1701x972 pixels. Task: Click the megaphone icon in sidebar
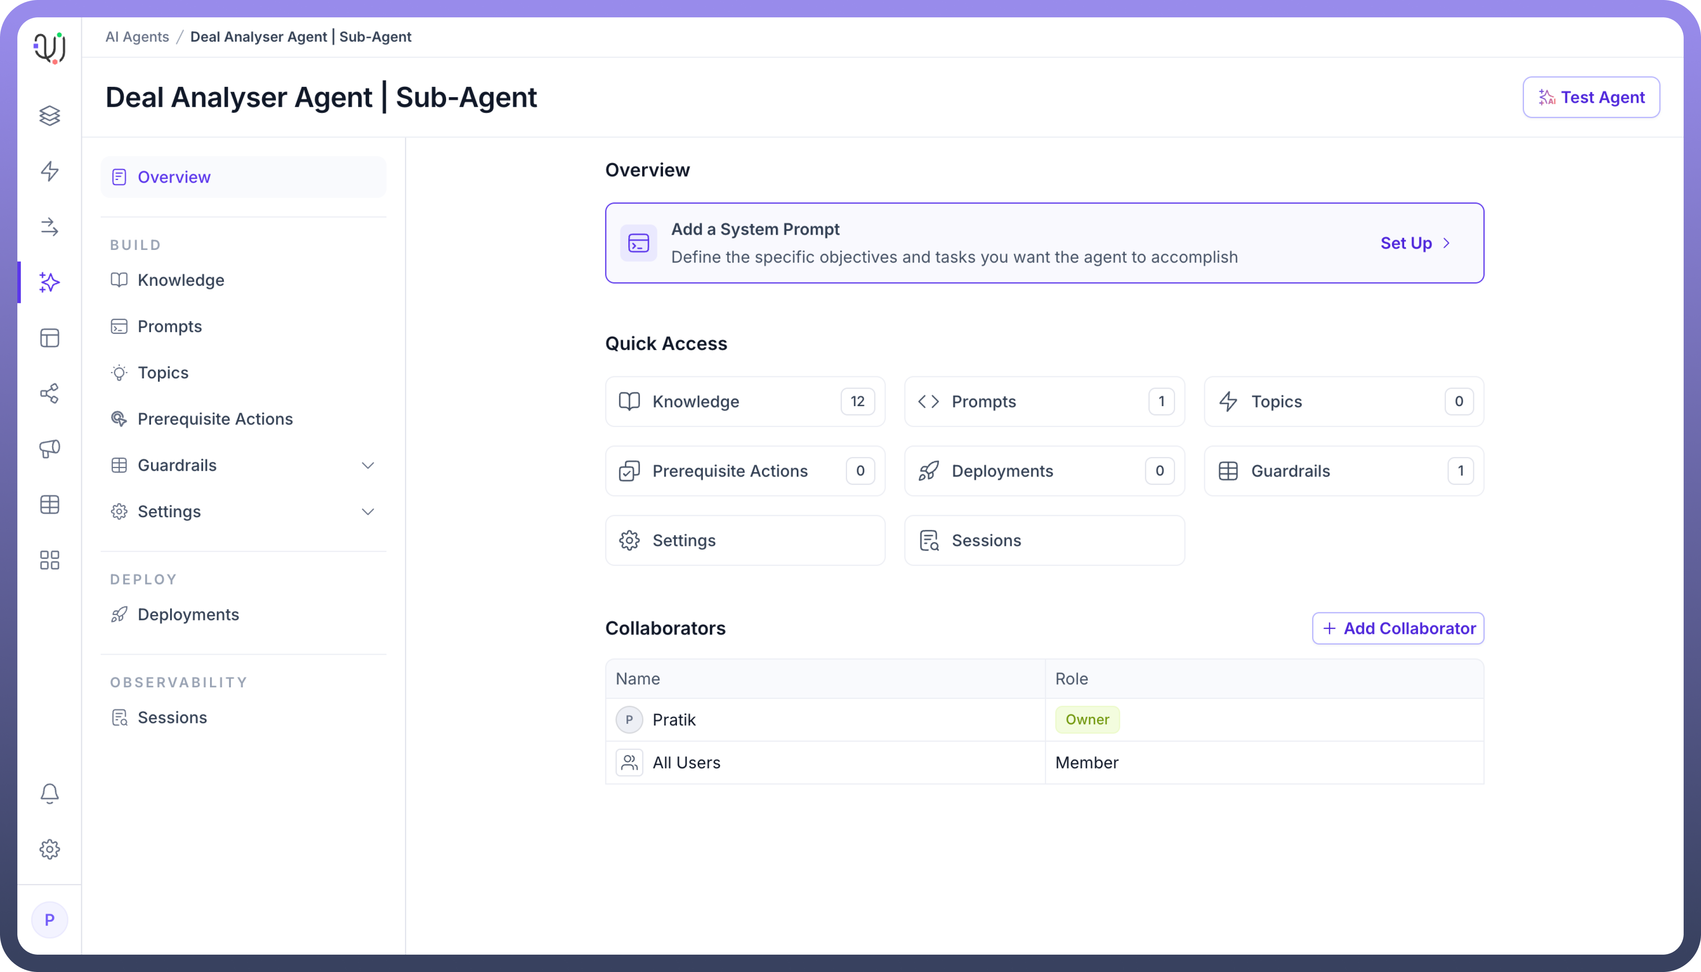pos(49,449)
